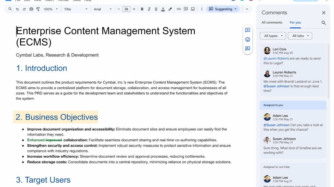Switch to the All comments tab
Image resolution: width=334 pixels, height=187 pixels.
(272, 23)
